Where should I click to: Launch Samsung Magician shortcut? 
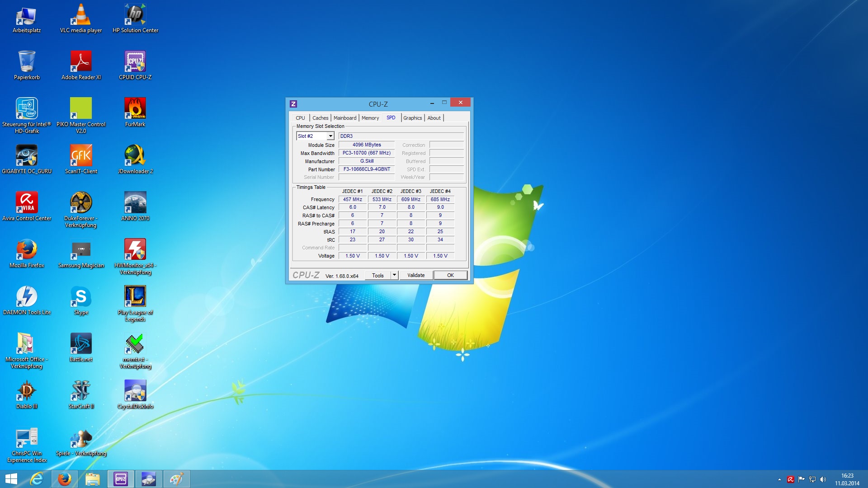click(x=81, y=250)
